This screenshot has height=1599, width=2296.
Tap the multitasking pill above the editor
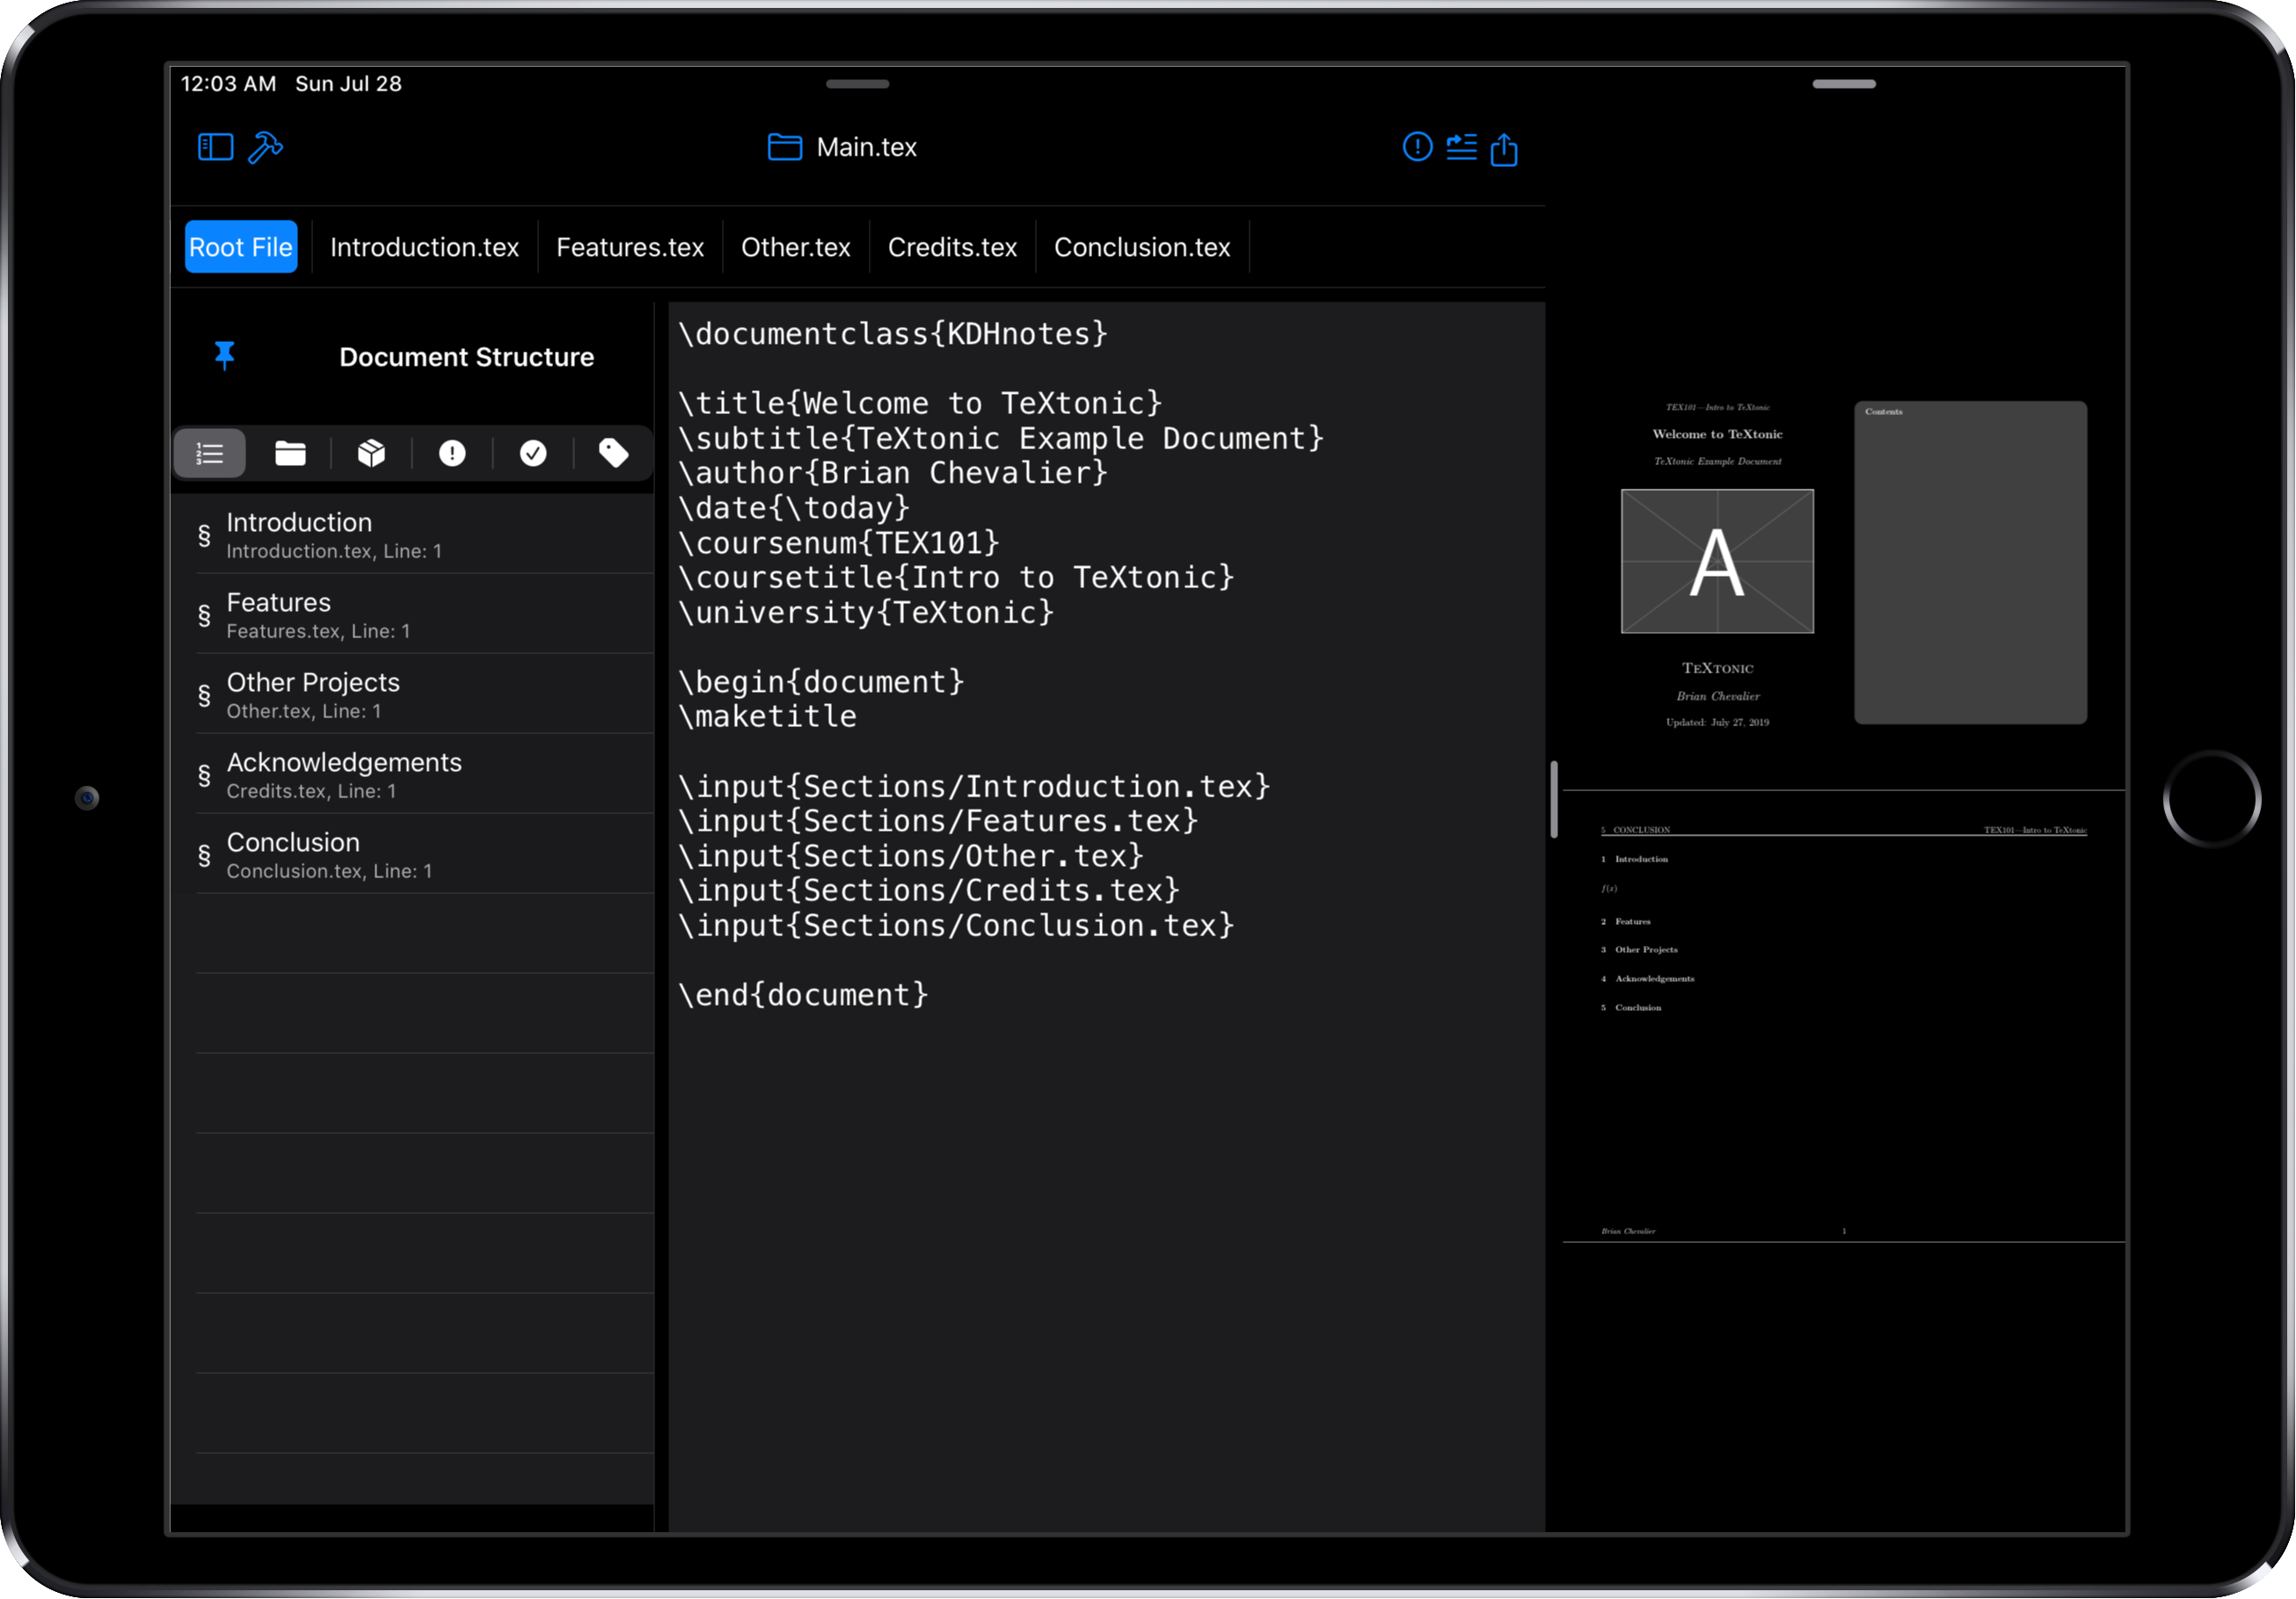[857, 84]
